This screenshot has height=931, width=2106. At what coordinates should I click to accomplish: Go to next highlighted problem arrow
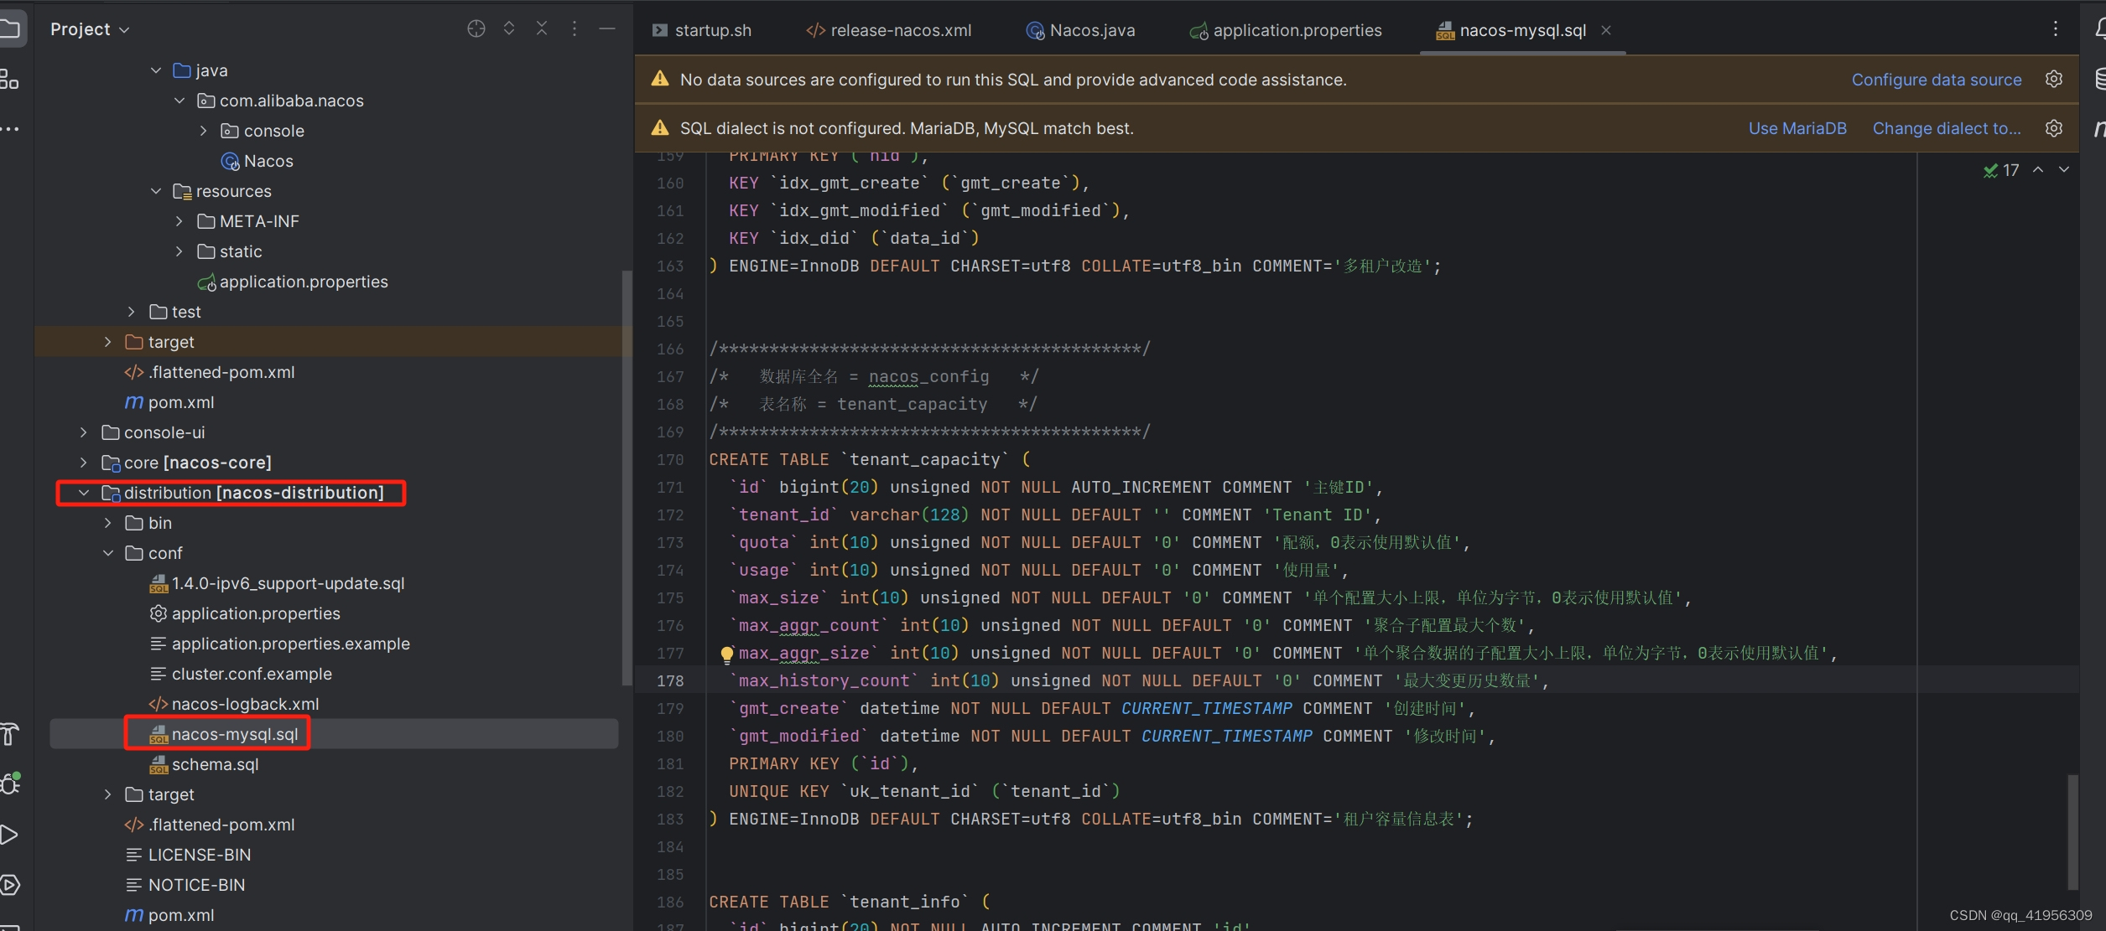[x=2064, y=170]
